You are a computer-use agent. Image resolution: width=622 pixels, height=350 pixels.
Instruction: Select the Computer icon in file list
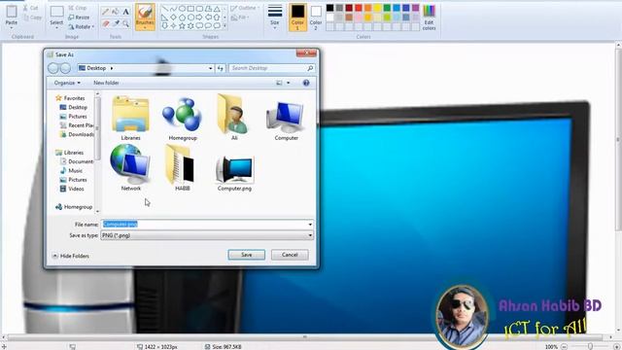point(286,120)
